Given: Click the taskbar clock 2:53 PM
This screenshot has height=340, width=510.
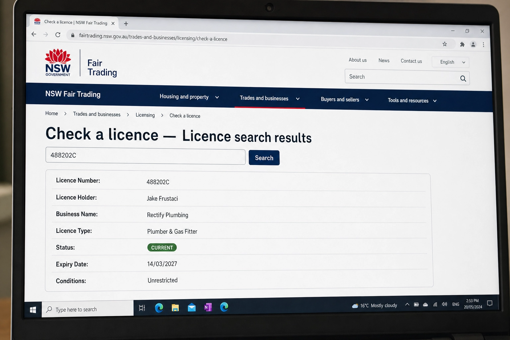Looking at the screenshot, I should [x=473, y=304].
